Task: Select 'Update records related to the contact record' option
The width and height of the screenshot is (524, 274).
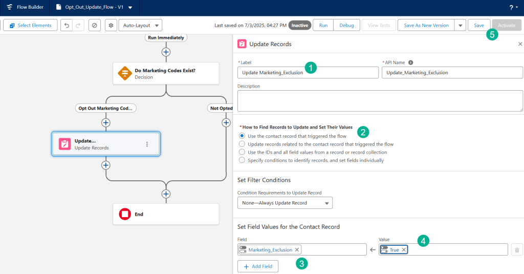Action: click(242, 144)
